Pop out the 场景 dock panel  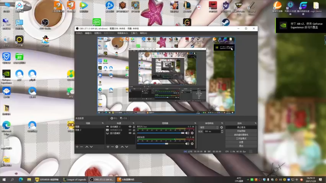coord(103,123)
